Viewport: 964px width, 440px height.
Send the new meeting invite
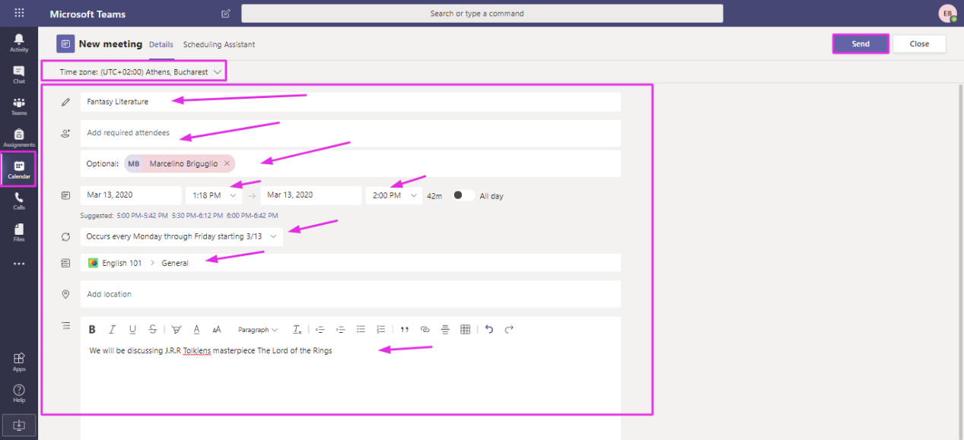tap(861, 44)
